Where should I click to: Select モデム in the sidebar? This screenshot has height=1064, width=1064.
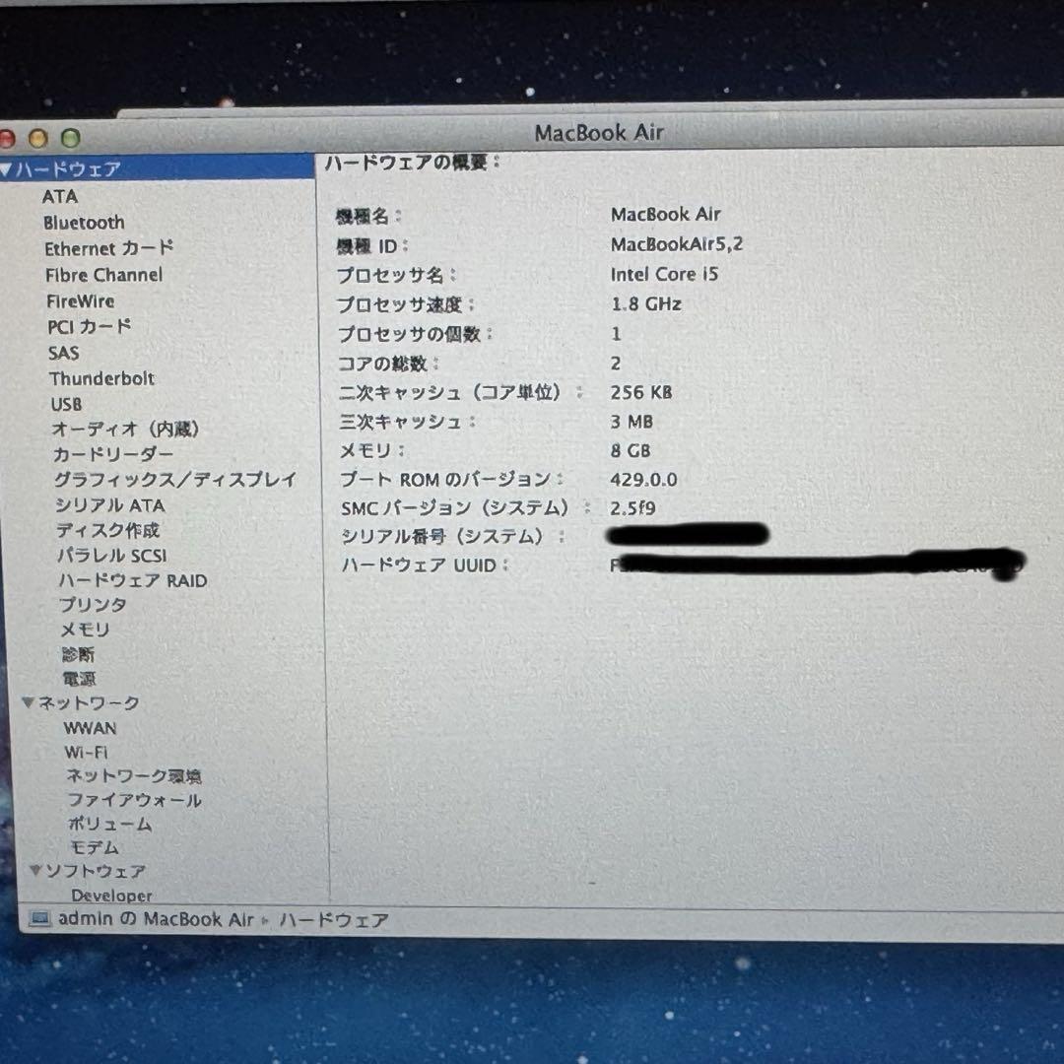point(95,847)
